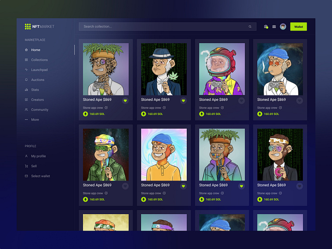The image size is (332, 249).
Task: Click verified badge on the smoking beanie ape card
Action: (280, 108)
